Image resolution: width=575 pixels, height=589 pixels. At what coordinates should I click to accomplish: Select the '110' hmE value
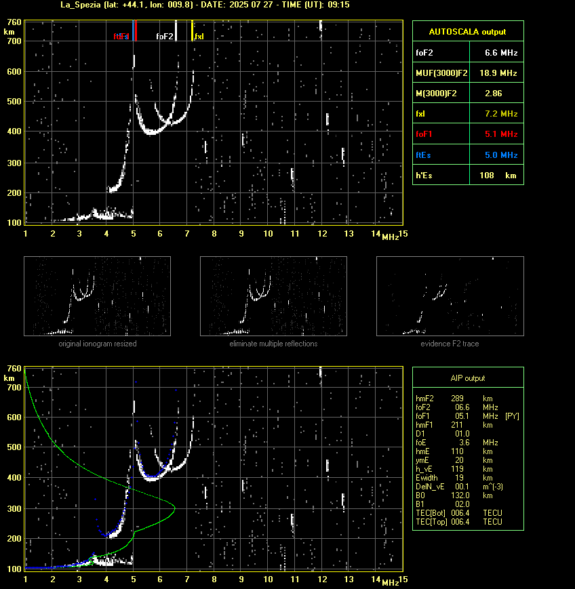pyautogui.click(x=458, y=451)
